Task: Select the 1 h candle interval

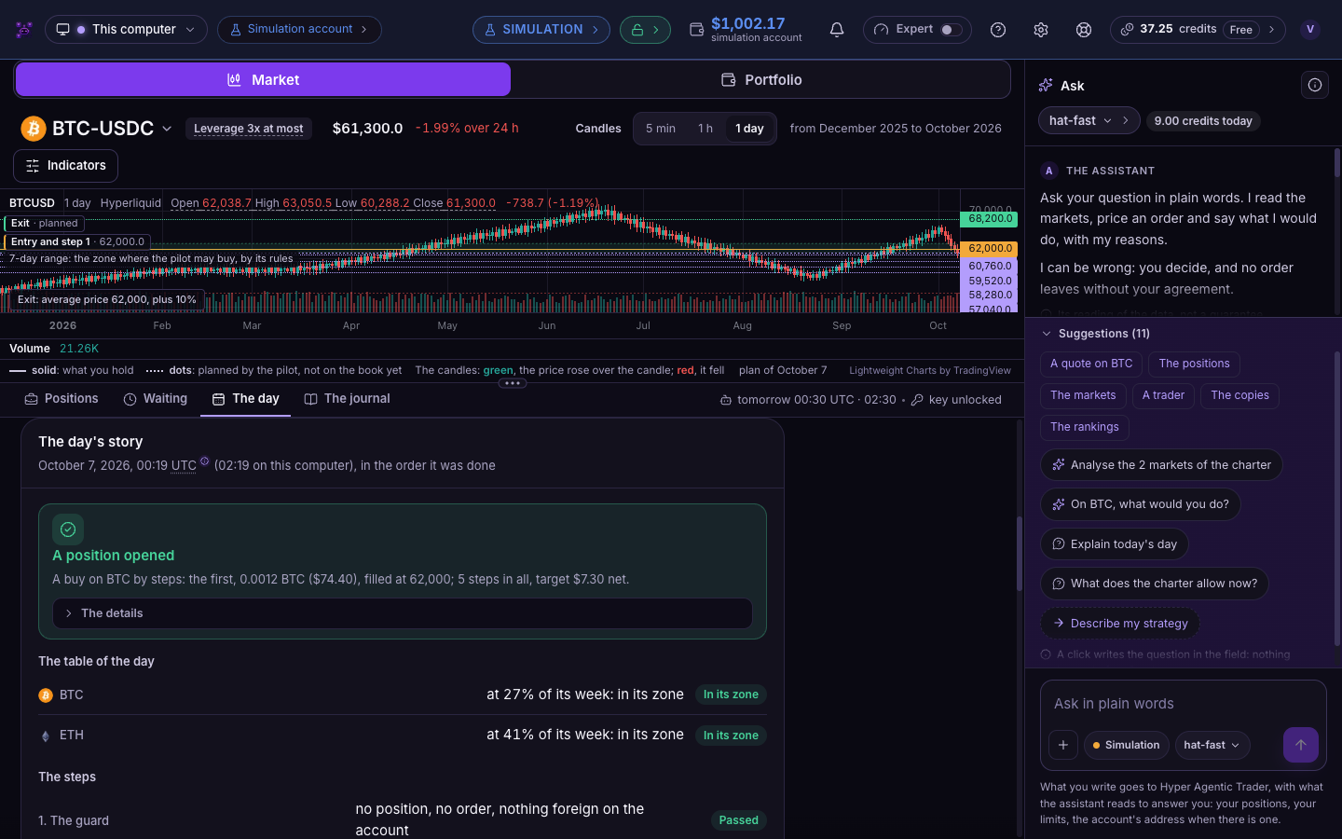Action: click(x=705, y=129)
